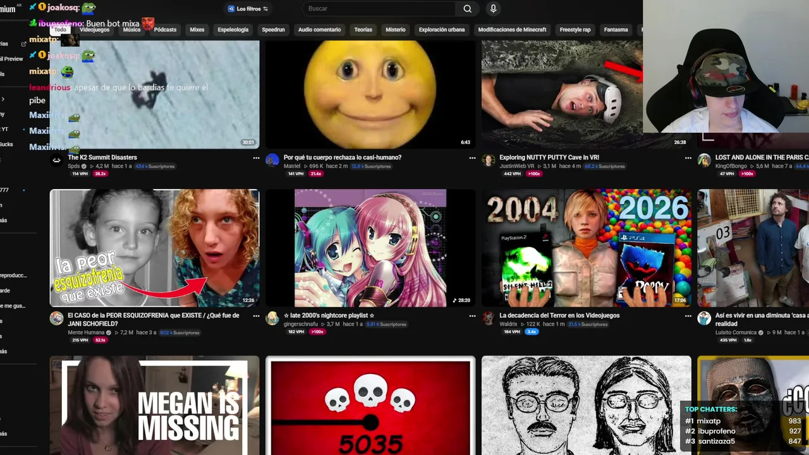Open Luisito Comunica channel avatar
This screenshot has height=455, width=809.
[704, 318]
